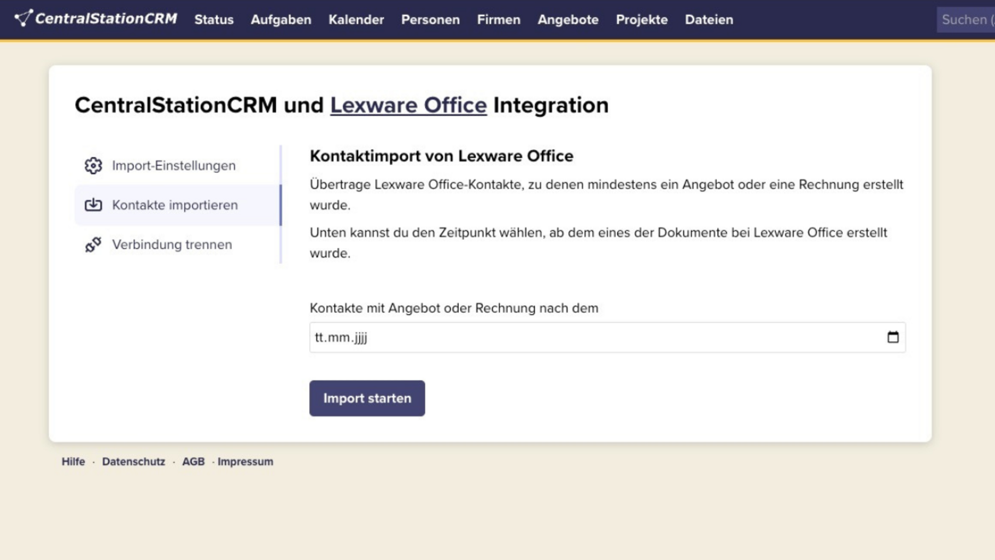Open the calendar date picker icon
Image resolution: width=995 pixels, height=560 pixels.
click(x=892, y=337)
